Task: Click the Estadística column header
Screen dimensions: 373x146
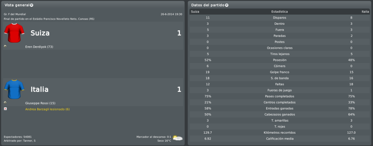Action: click(280, 12)
